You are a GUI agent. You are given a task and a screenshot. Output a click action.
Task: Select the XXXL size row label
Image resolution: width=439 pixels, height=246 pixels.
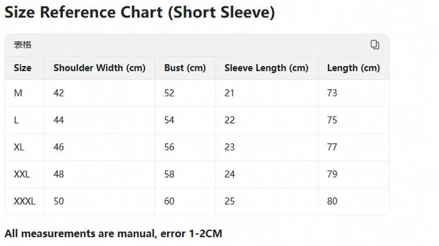click(x=24, y=201)
